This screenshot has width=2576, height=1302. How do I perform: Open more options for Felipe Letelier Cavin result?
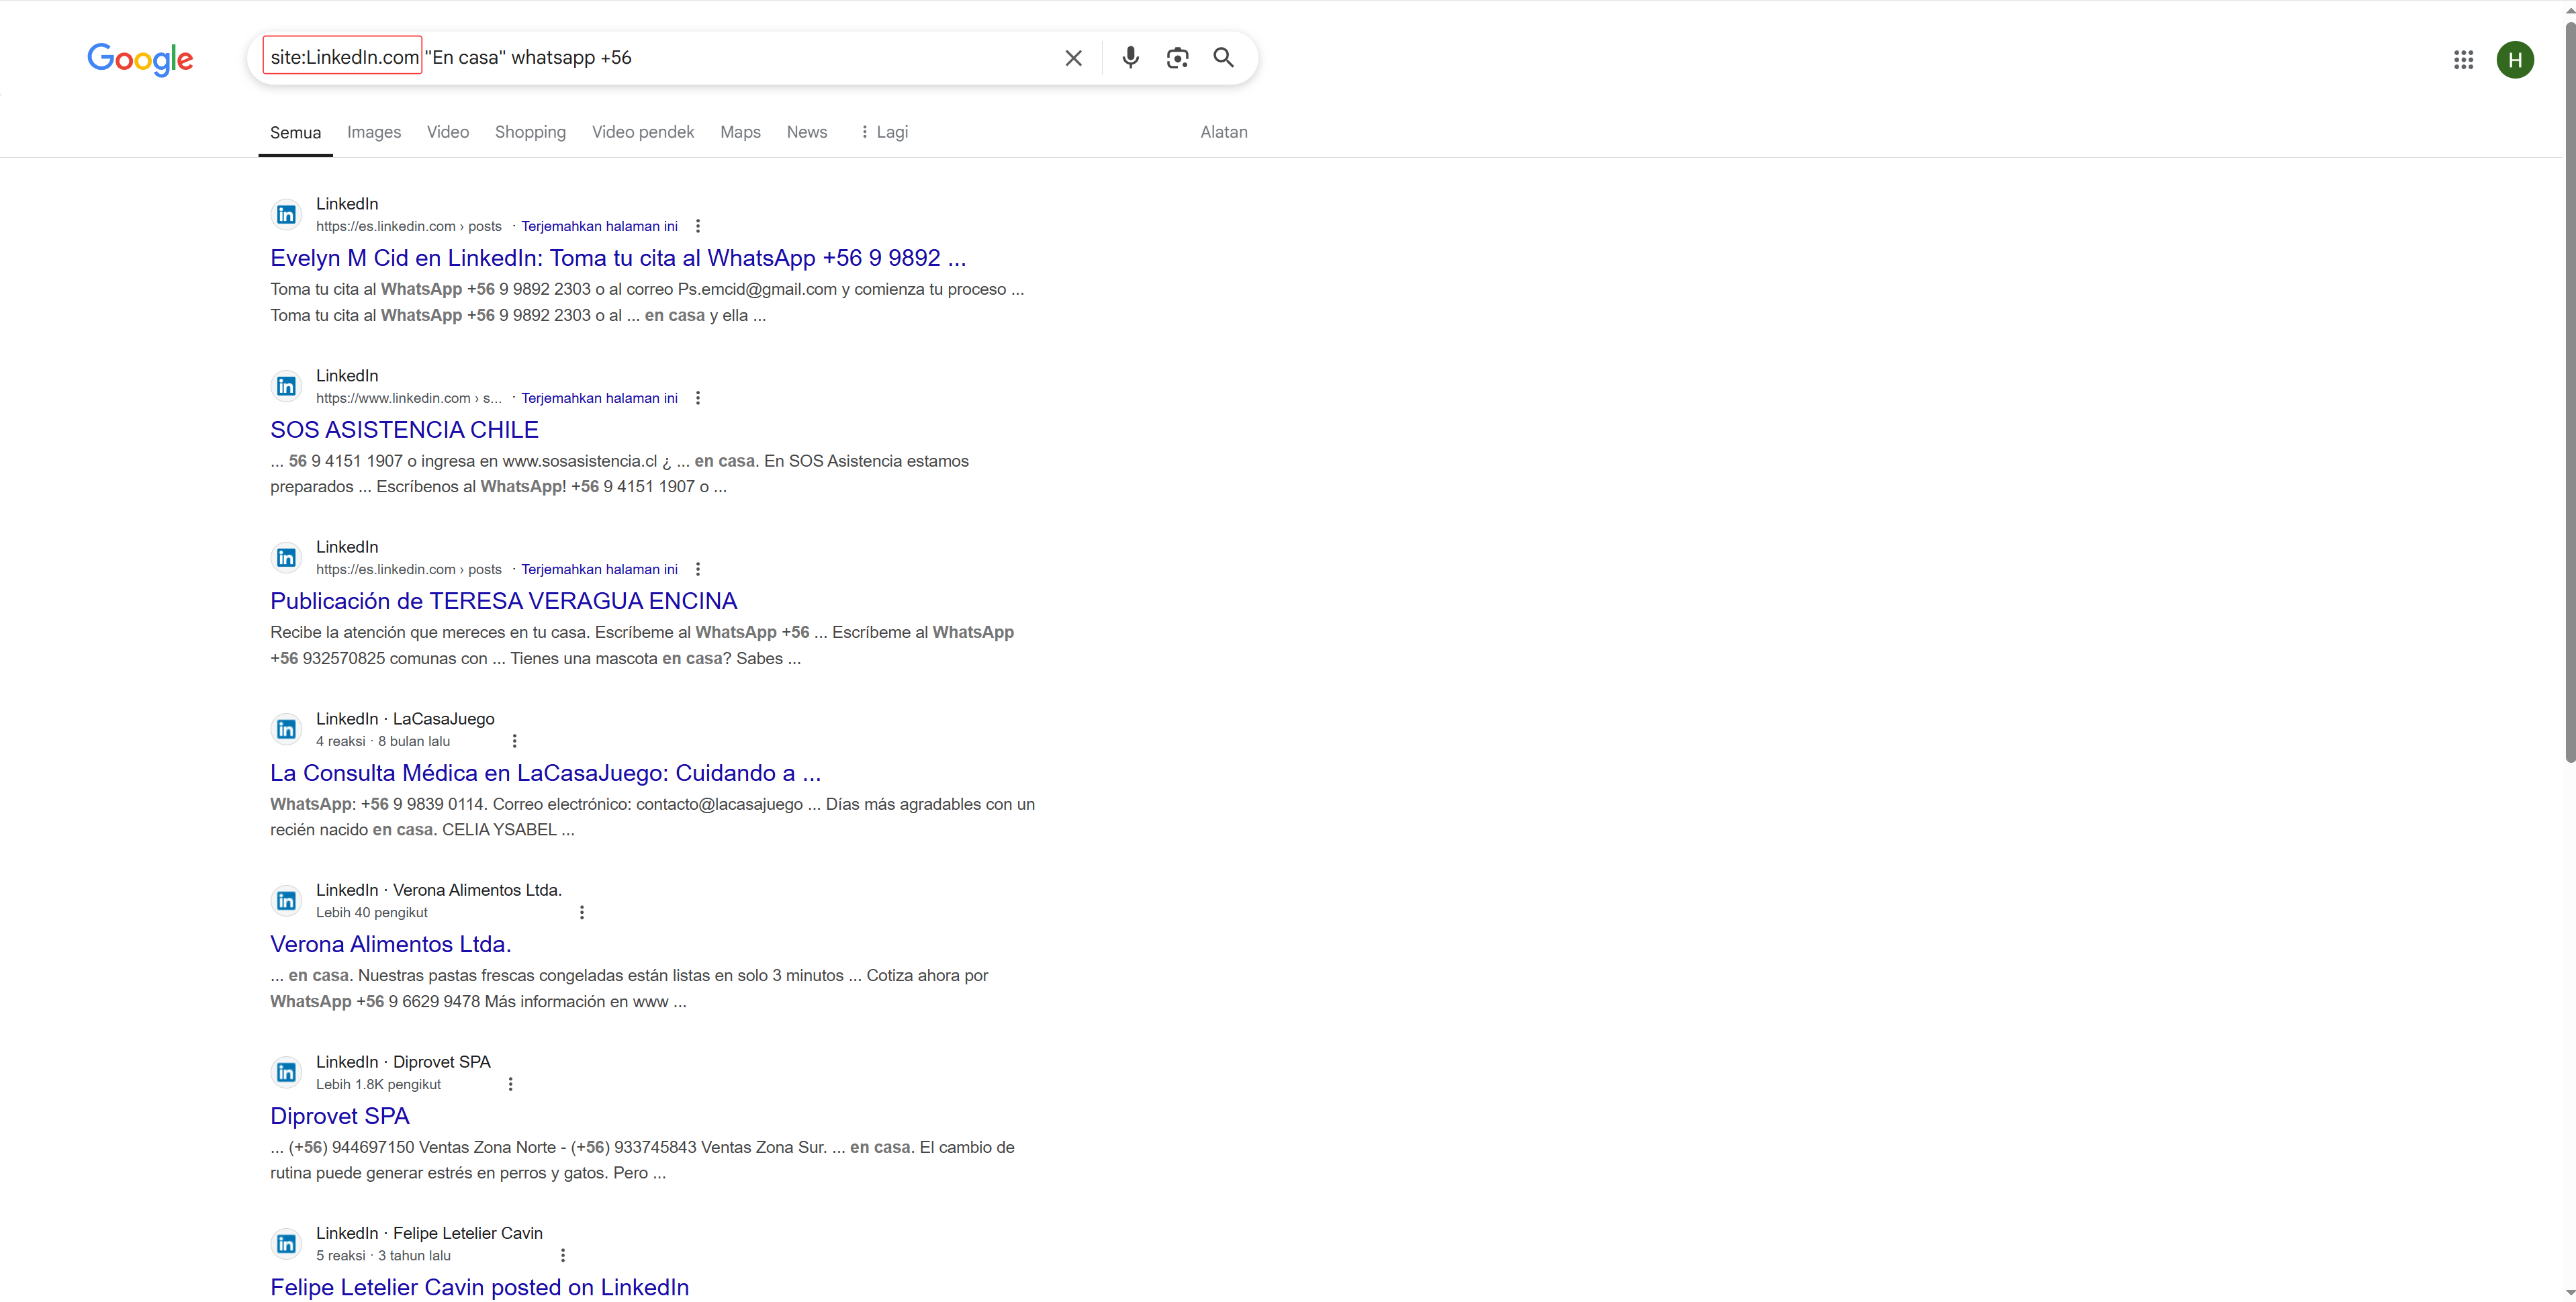[x=562, y=1255]
